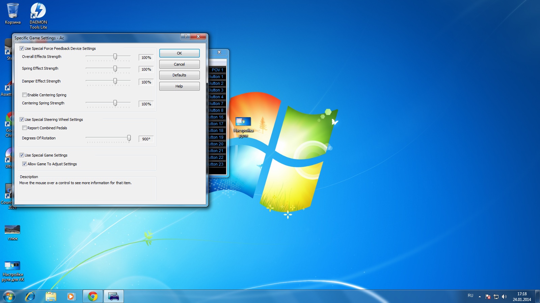The width and height of the screenshot is (540, 303).
Task: Open the volume speaker tray icon
Action: (504, 297)
